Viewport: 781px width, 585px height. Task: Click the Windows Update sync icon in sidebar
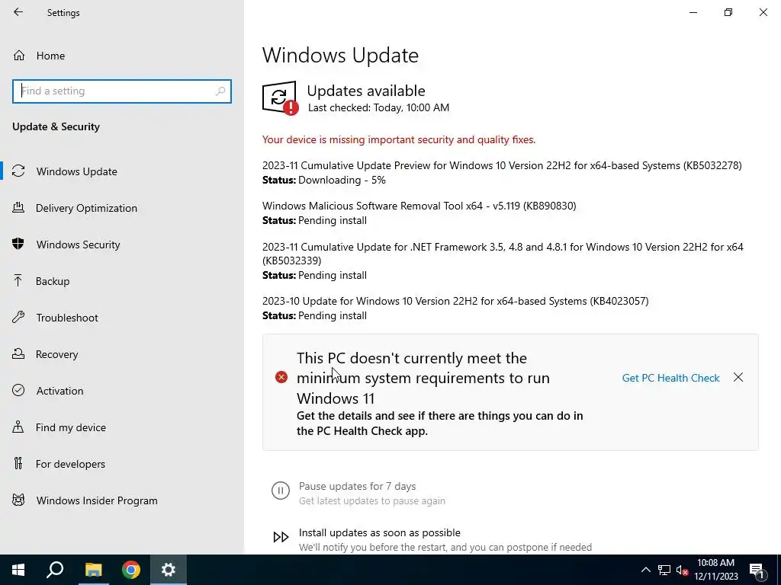18,171
